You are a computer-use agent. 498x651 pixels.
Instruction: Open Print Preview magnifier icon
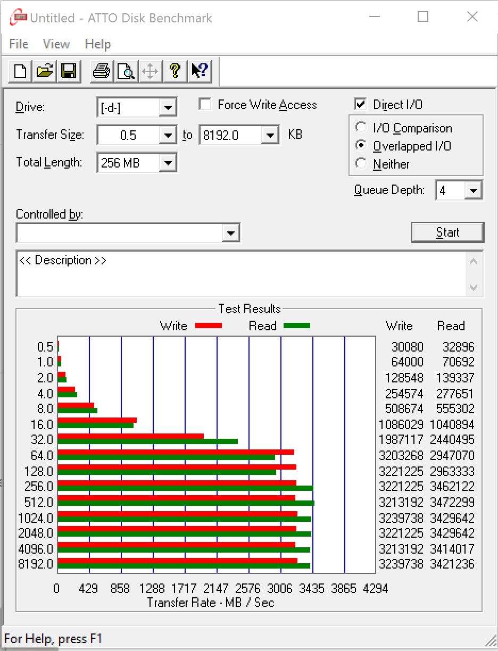[126, 71]
